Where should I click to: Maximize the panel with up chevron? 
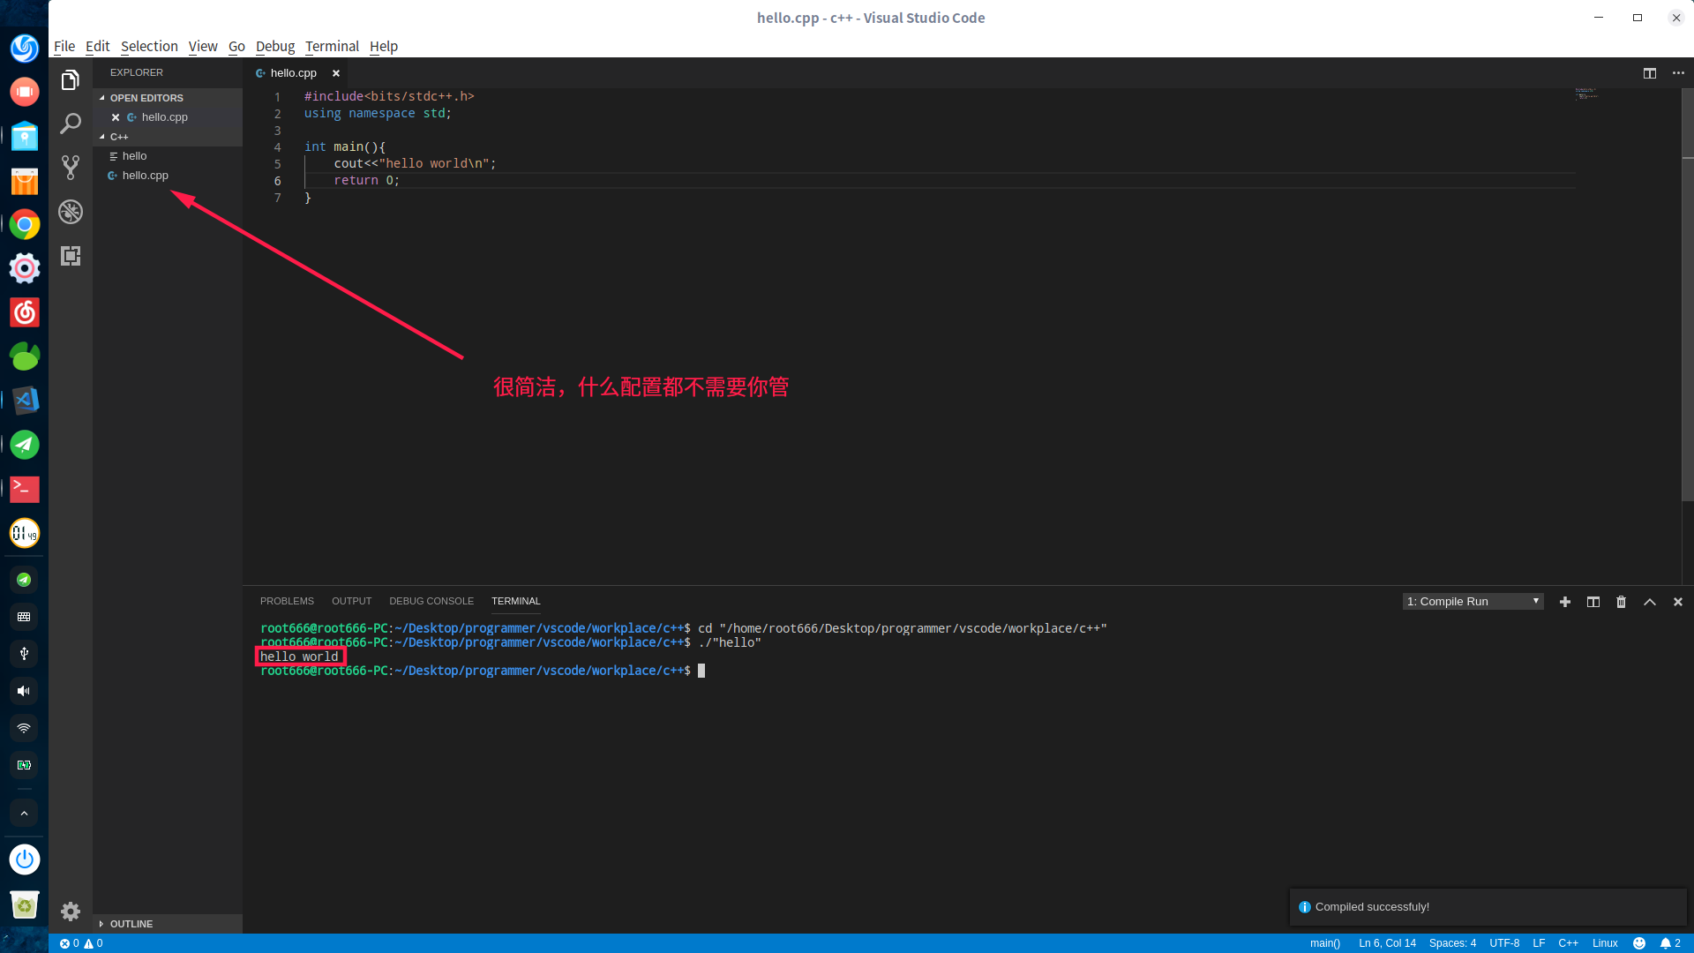(1649, 602)
